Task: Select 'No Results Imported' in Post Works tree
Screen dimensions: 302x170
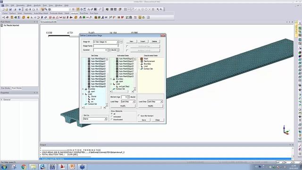Action: 11,25
